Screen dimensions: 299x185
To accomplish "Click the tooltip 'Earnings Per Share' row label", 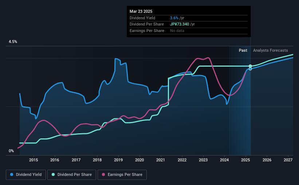I will (147, 31).
